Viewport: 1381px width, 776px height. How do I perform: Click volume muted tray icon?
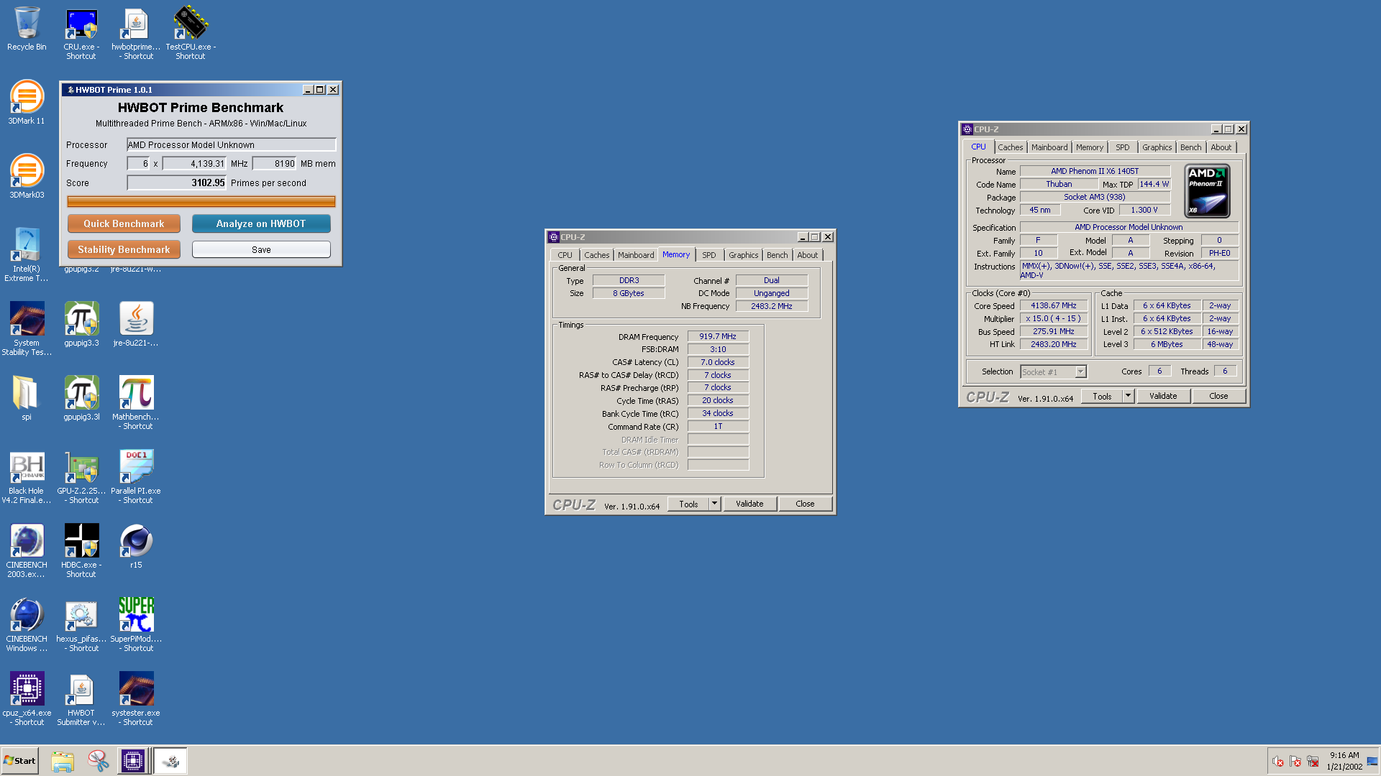point(1278,761)
